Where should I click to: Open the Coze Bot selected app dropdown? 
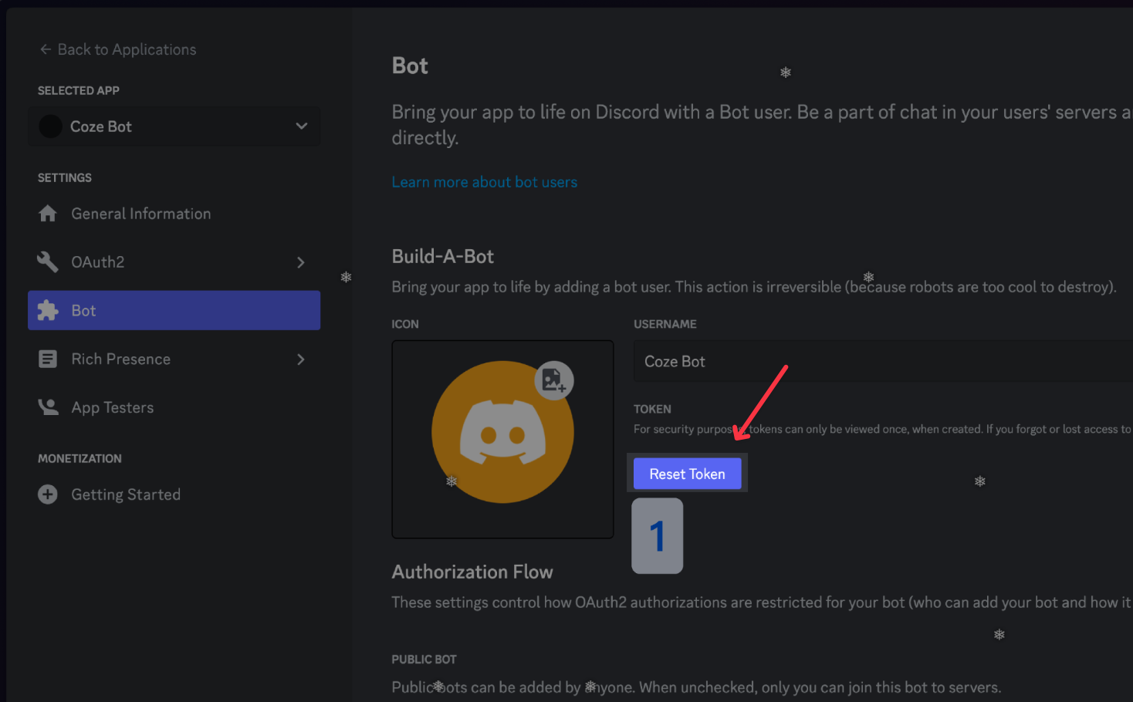[x=301, y=127]
